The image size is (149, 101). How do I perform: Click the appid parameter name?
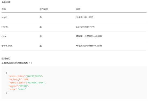coord(4,17)
